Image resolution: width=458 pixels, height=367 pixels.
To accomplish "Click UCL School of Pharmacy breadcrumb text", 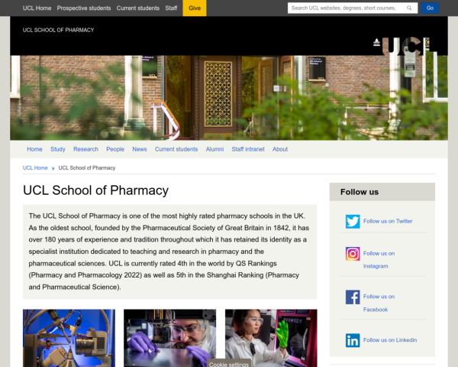I will [x=87, y=168].
